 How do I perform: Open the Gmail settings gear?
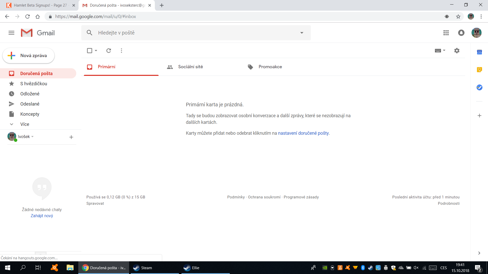[x=457, y=50]
